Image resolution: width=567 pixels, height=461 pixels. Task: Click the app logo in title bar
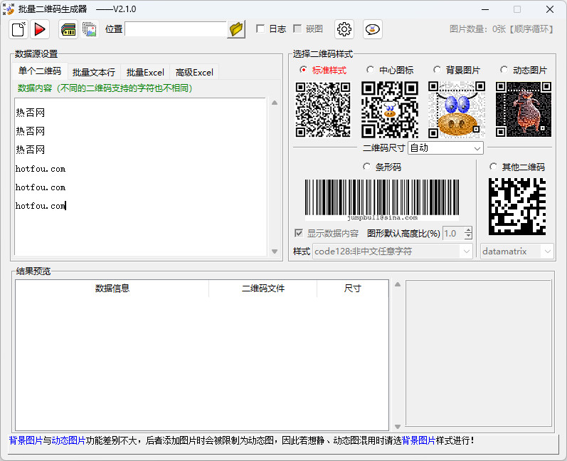pyautogui.click(x=9, y=9)
